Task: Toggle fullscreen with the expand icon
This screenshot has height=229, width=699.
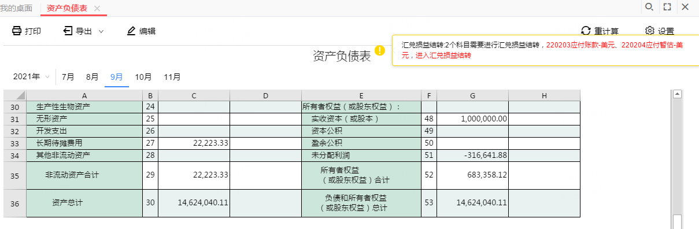Action: 667,7
